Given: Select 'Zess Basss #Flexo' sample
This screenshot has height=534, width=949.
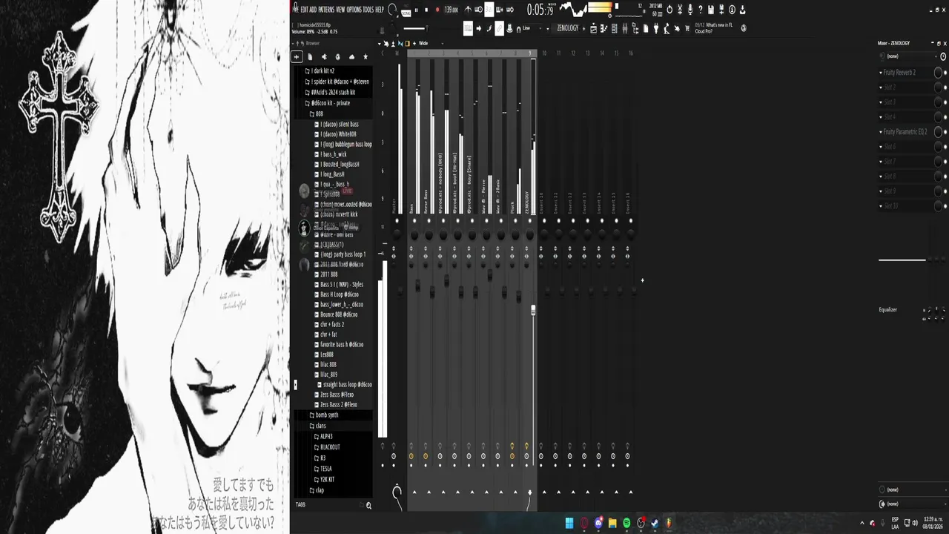Looking at the screenshot, I should pos(336,395).
